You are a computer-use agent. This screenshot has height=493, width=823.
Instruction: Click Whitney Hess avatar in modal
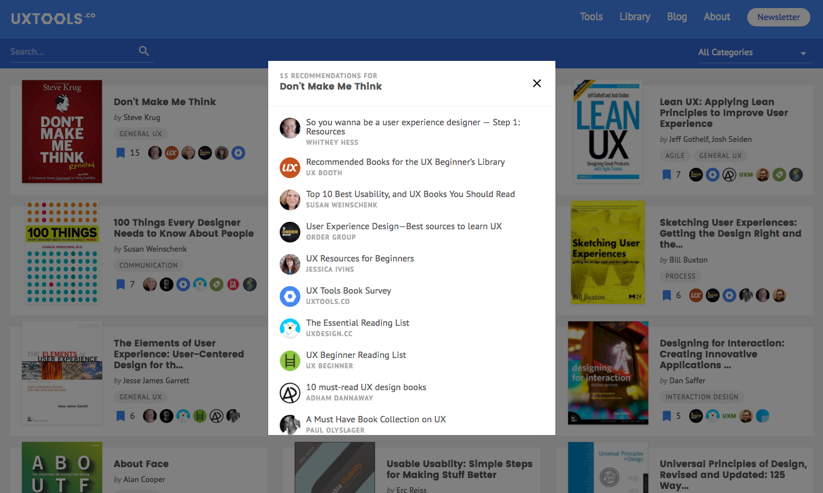pyautogui.click(x=290, y=128)
